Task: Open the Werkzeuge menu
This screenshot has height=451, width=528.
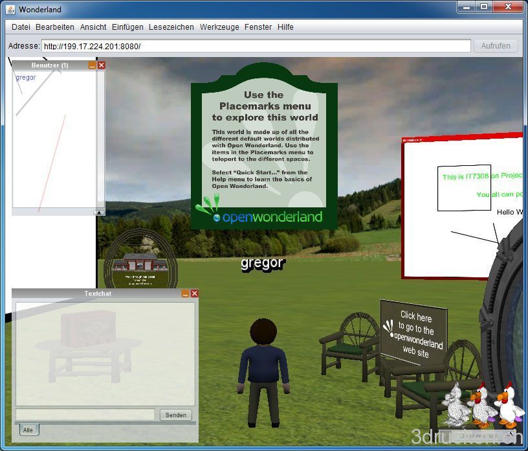Action: pyautogui.click(x=219, y=27)
